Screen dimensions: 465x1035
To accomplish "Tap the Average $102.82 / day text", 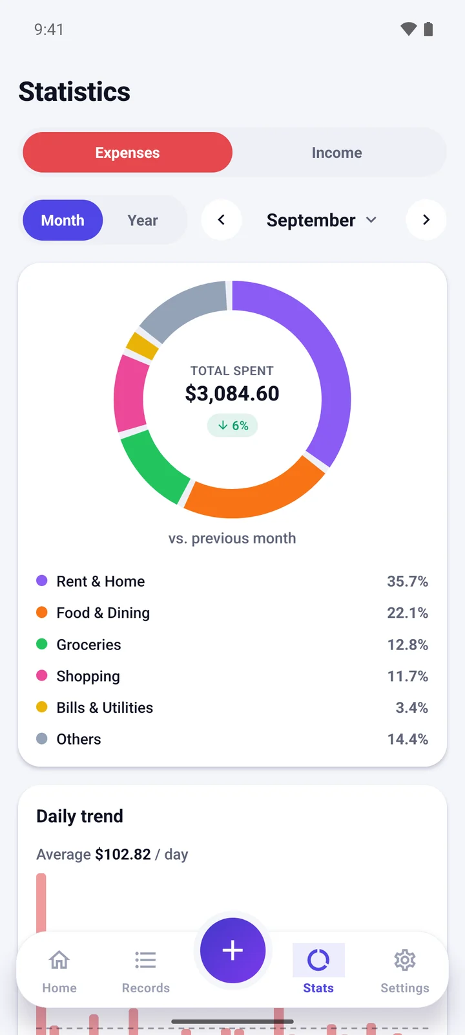I will [x=112, y=855].
